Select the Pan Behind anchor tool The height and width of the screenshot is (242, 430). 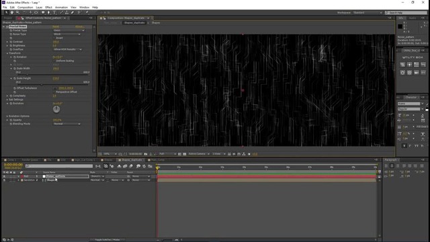(x=36, y=13)
